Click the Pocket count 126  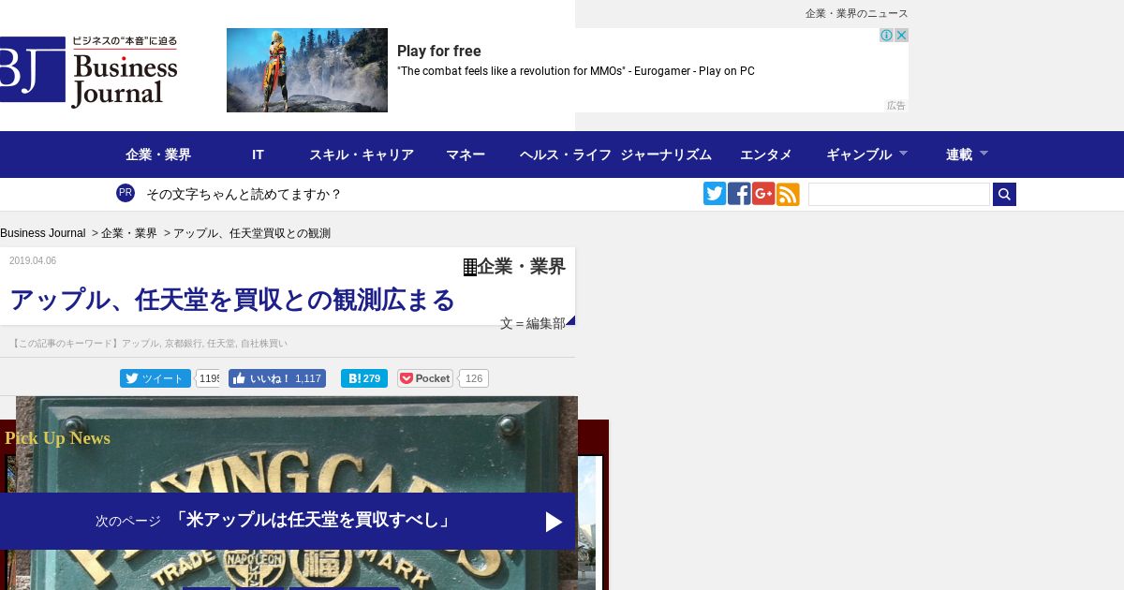(474, 378)
